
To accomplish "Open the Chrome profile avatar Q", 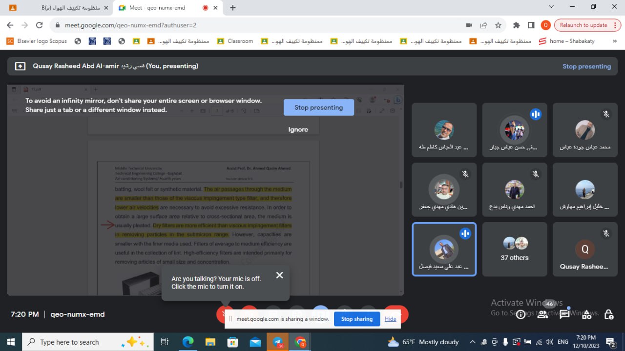I will click(546, 25).
